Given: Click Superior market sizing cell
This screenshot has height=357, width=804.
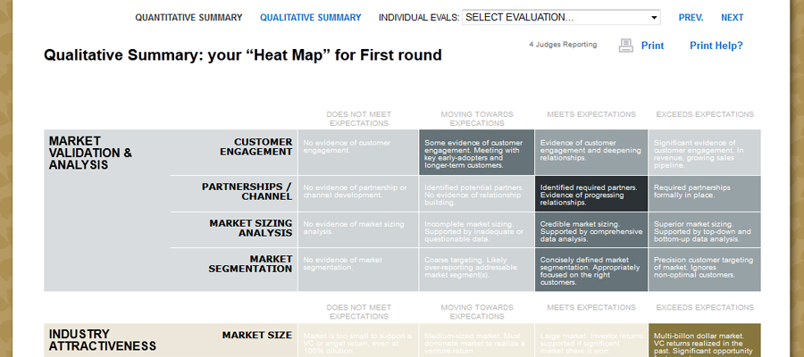Looking at the screenshot, I should [705, 230].
